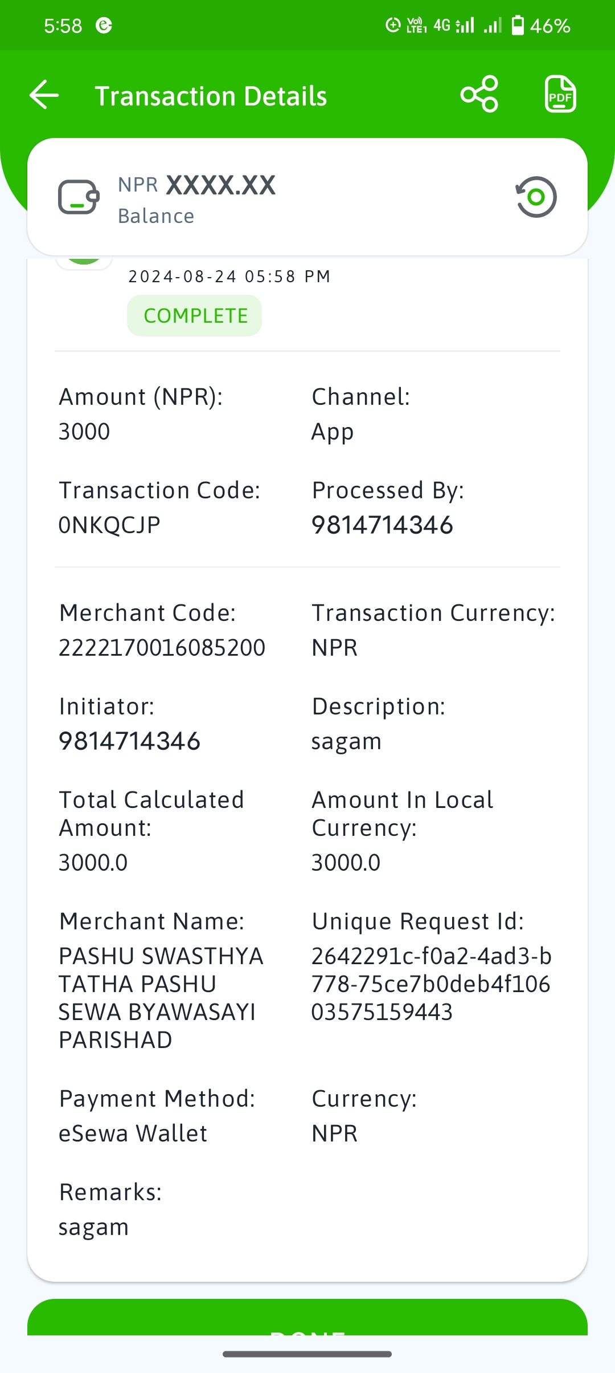
Task: Tap the battery indicator in status bar
Action: (x=518, y=26)
